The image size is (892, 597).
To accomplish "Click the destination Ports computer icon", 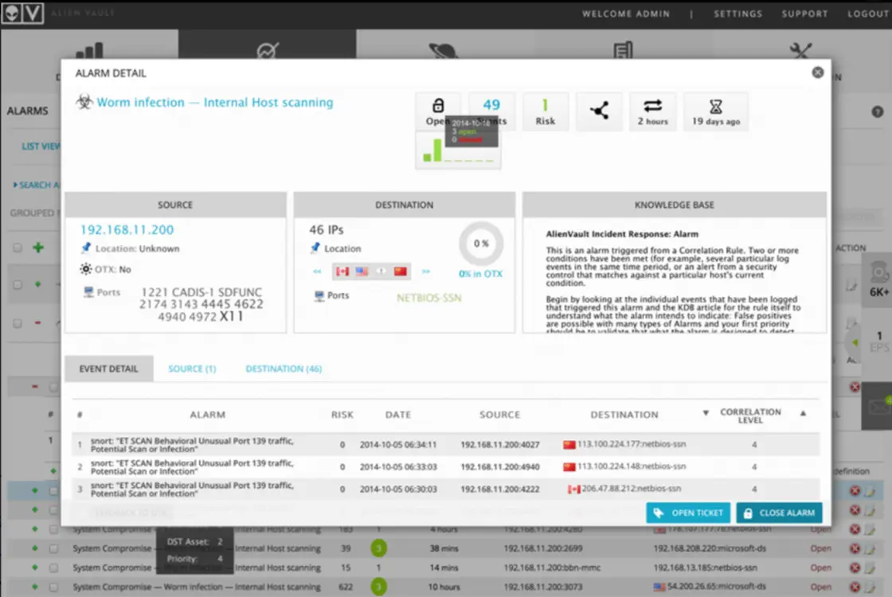I will pyautogui.click(x=319, y=295).
